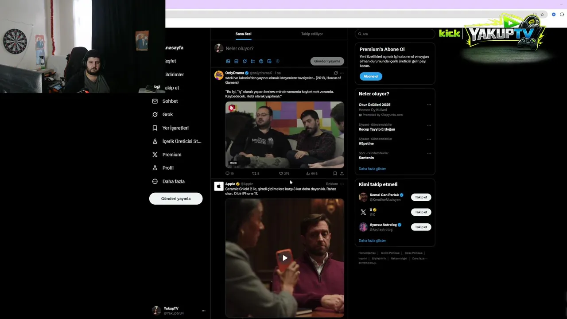This screenshot has height=319, width=567.
Task: Open the emoji picker in composer
Action: tap(261, 61)
